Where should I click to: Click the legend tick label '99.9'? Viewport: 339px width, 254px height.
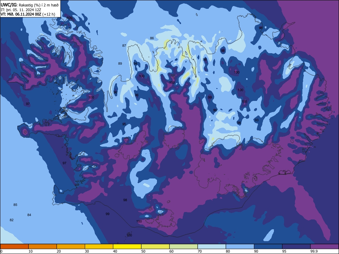tap(314, 251)
